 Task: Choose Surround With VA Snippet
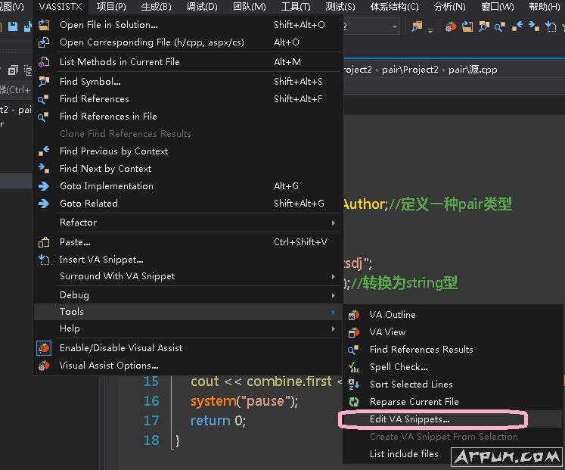click(x=117, y=276)
